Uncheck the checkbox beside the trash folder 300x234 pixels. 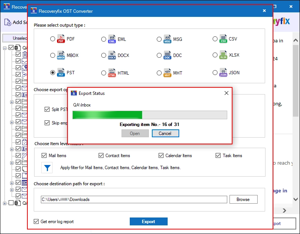[18, 54]
